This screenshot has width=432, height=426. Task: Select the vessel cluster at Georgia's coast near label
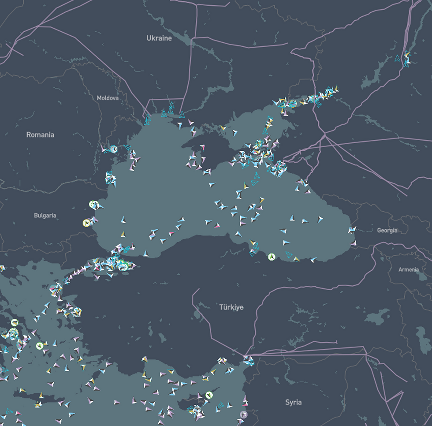coord(352,229)
